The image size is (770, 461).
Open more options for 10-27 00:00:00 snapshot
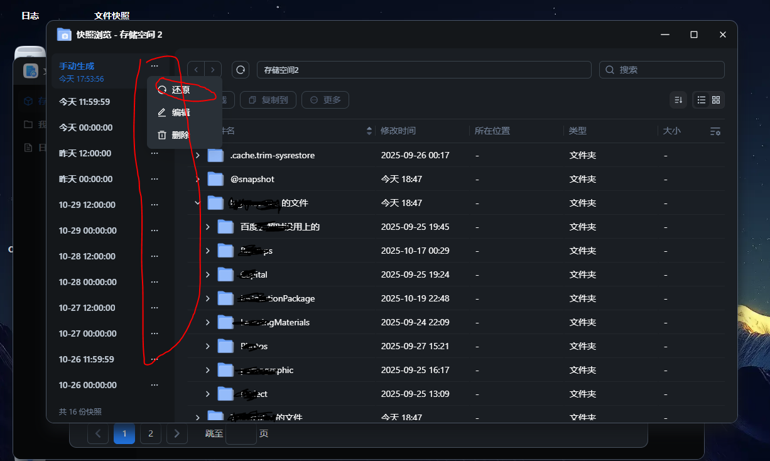click(x=155, y=334)
